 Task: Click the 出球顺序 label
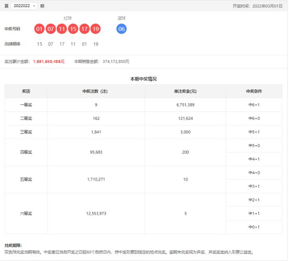click(x=12, y=44)
